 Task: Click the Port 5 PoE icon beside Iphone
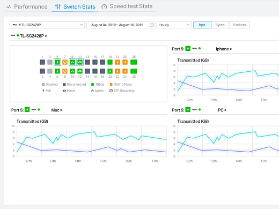(188, 48)
